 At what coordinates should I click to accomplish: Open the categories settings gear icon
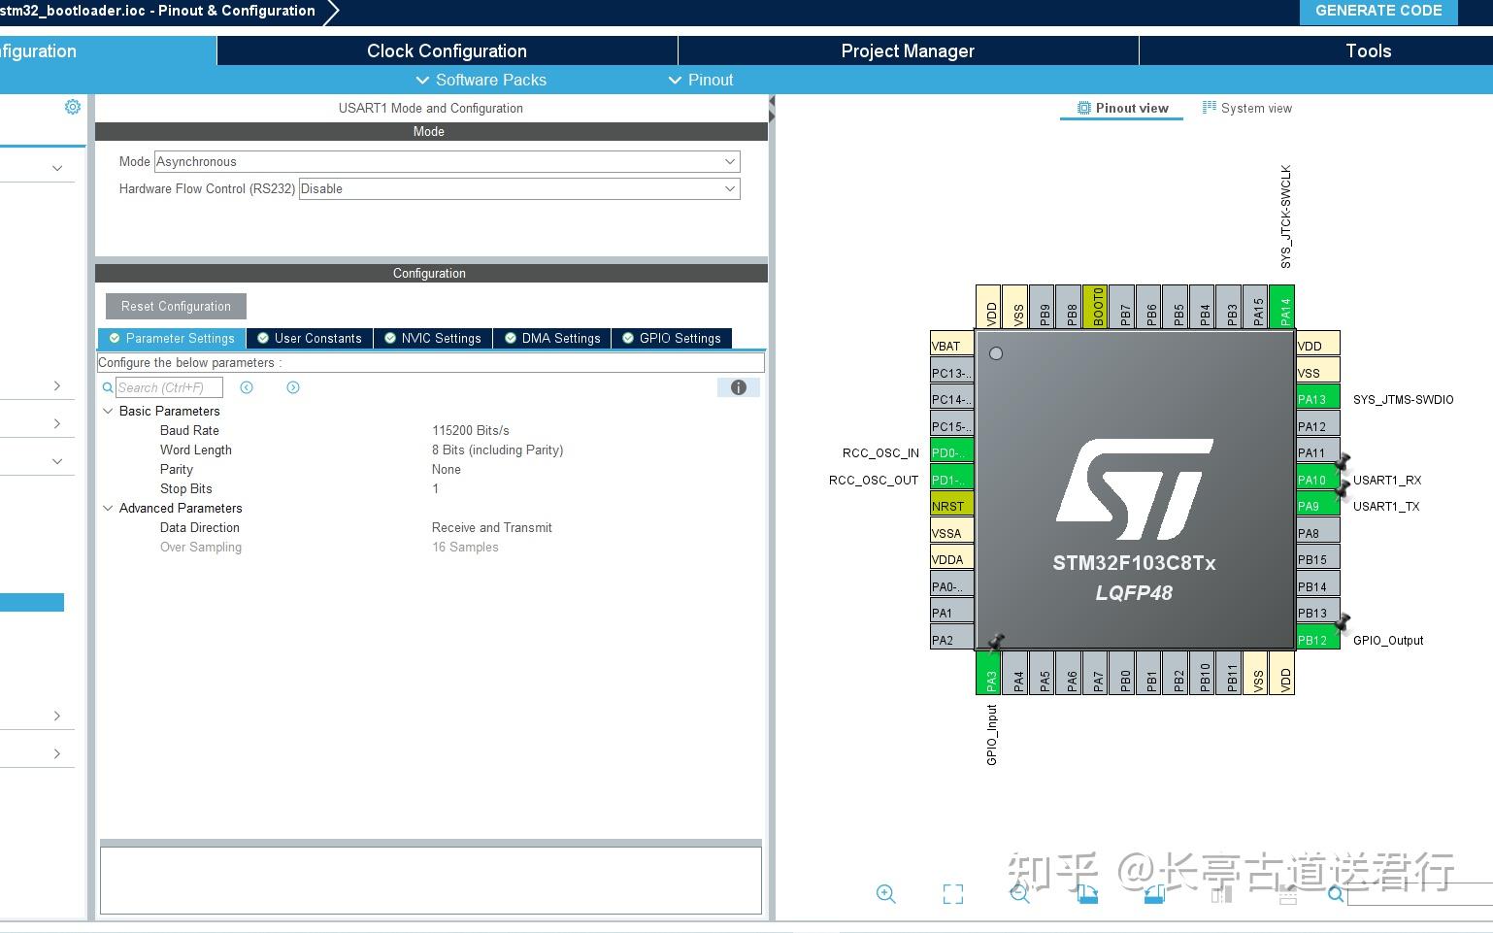(x=73, y=107)
